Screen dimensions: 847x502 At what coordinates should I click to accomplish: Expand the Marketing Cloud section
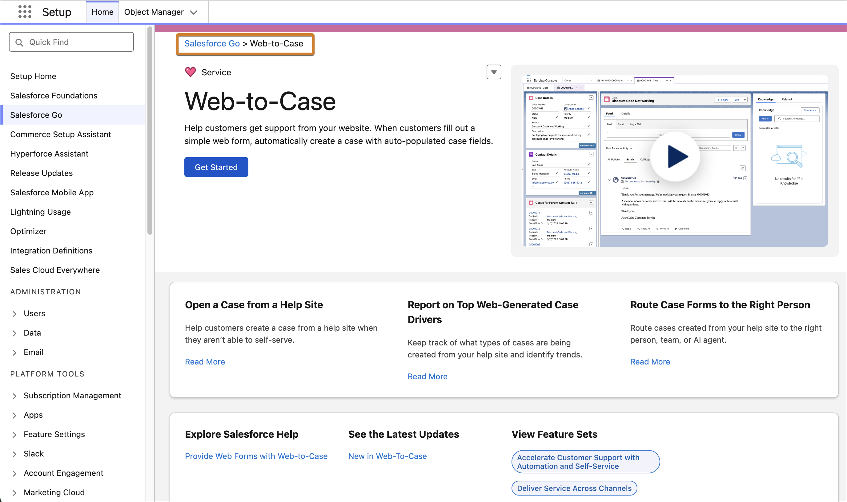pos(14,493)
